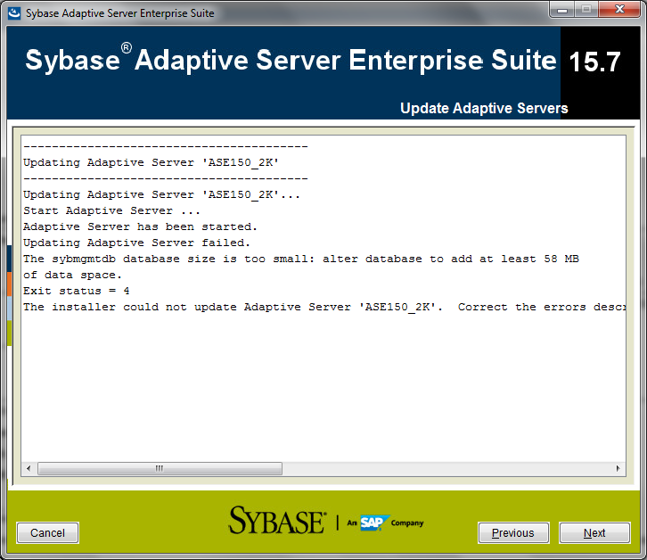Viewport: 647px width, 560px height.
Task: Click the Cancel button
Action: point(47,532)
